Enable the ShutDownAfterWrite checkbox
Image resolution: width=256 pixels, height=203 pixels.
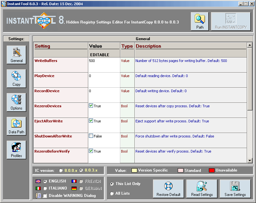coord(91,136)
